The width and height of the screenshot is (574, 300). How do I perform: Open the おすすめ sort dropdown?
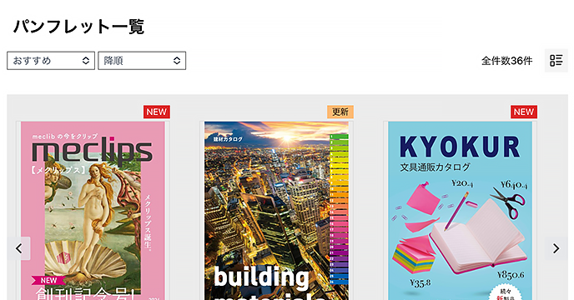pyautogui.click(x=51, y=61)
